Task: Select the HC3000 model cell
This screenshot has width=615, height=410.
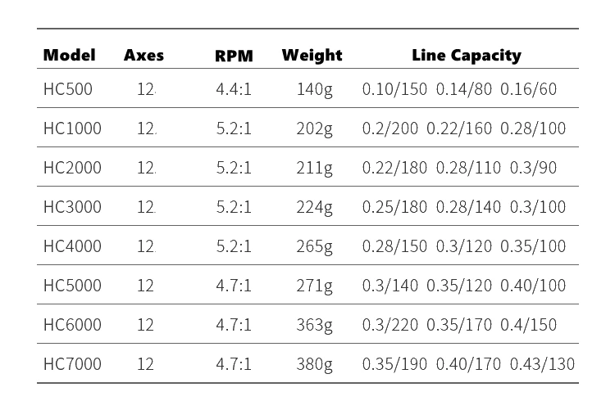Action: click(x=72, y=207)
